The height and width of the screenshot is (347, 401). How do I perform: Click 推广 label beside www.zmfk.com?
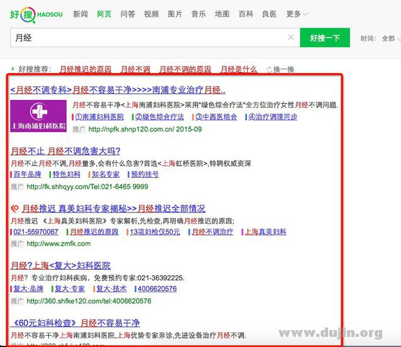pos(17,244)
